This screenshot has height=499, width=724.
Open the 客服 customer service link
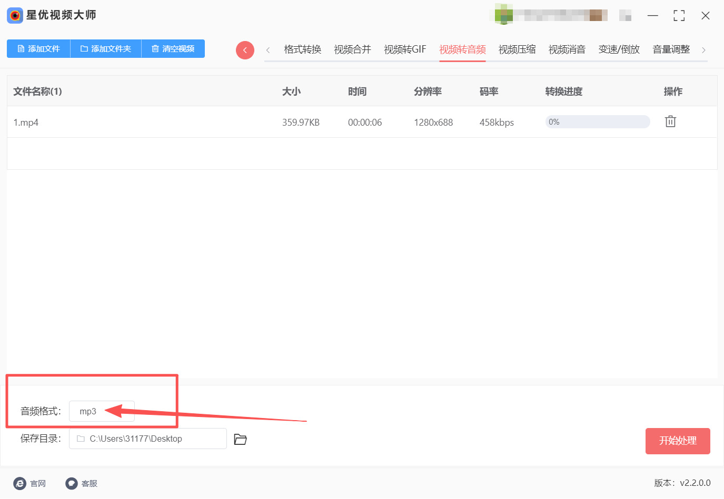pyautogui.click(x=82, y=483)
